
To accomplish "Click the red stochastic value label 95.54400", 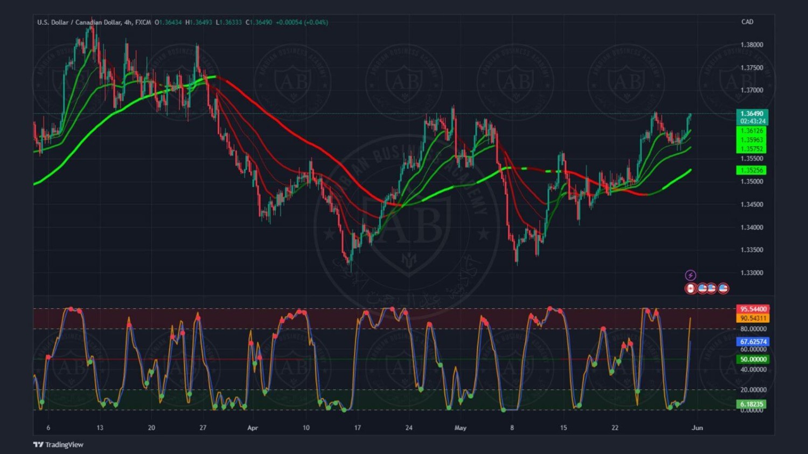I will click(x=753, y=309).
